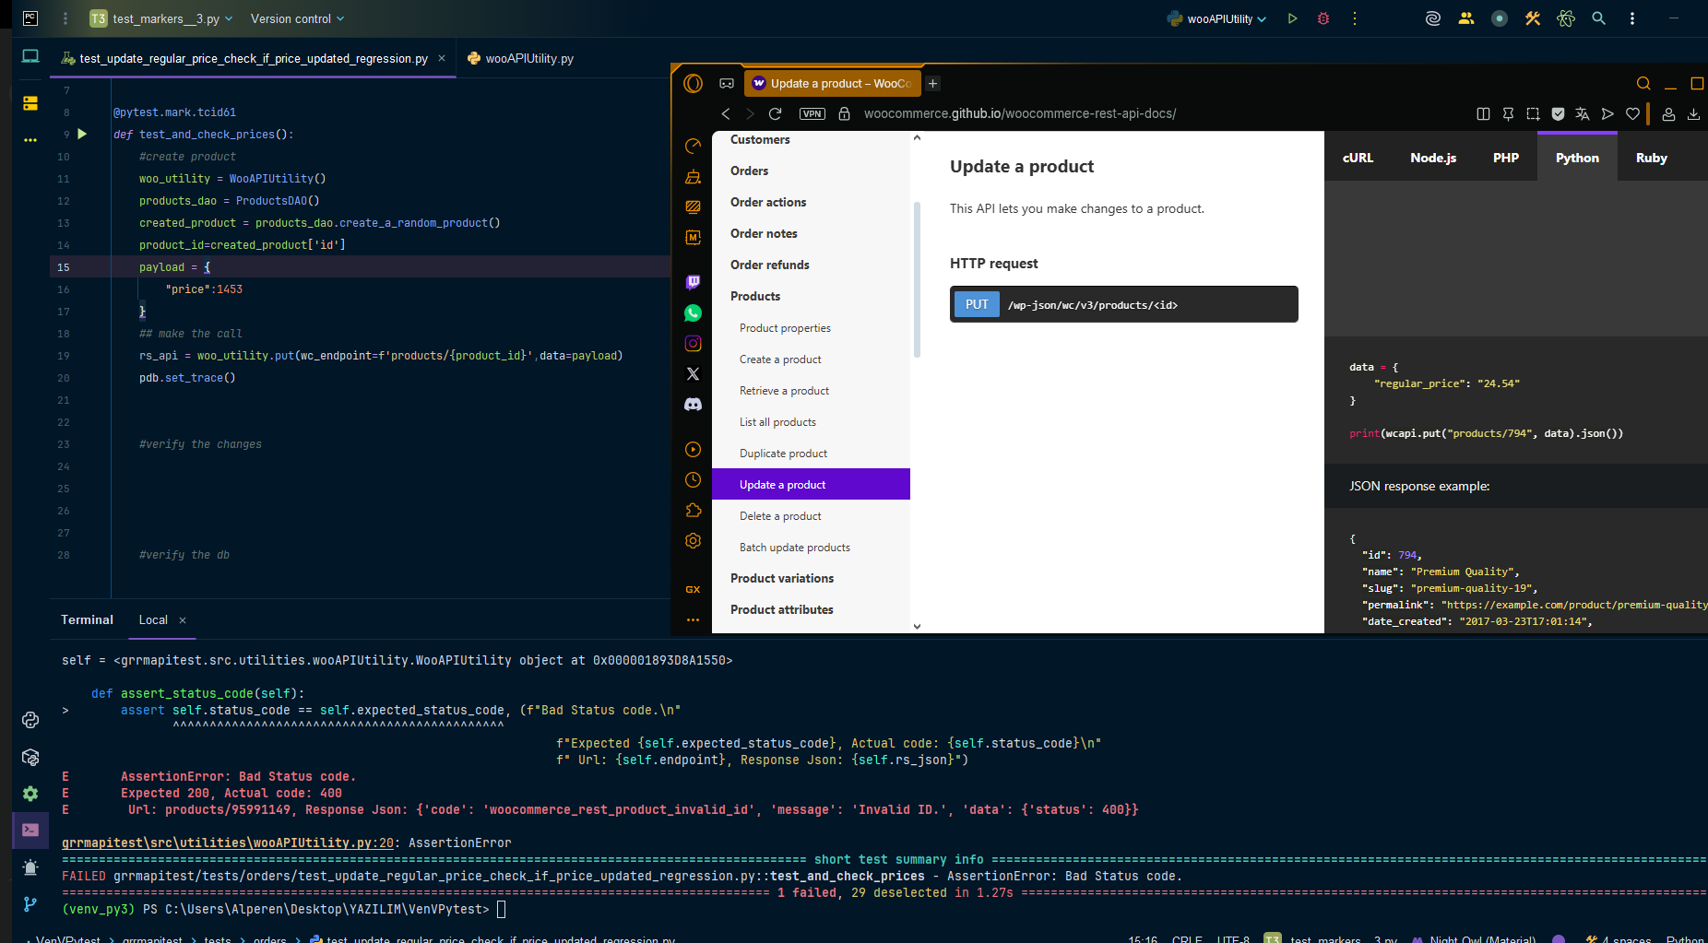Image resolution: width=1708 pixels, height=943 pixels.
Task: Click wooAPIUtility.py:20 link in terminal
Action: click(x=228, y=843)
